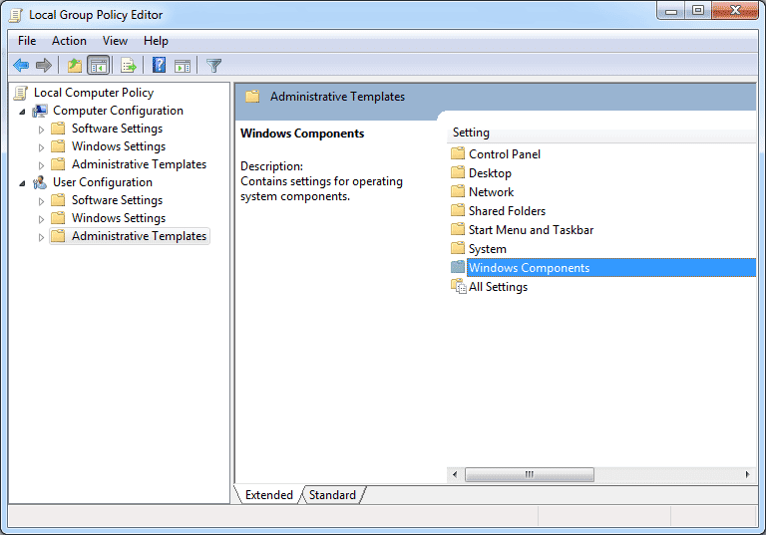Expand Software Settings under Computer Configuration
766x535 pixels.
point(42,130)
